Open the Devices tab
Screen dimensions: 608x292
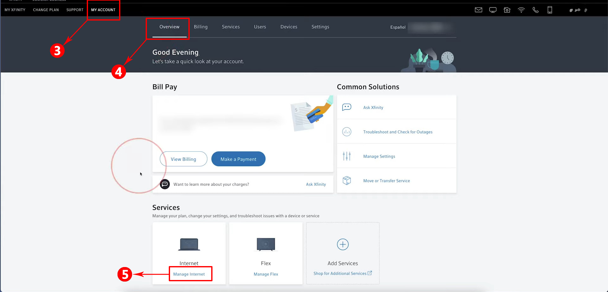tap(288, 27)
